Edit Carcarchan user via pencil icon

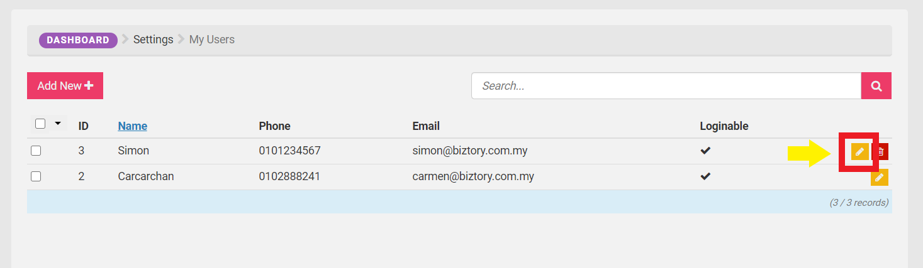(x=880, y=178)
